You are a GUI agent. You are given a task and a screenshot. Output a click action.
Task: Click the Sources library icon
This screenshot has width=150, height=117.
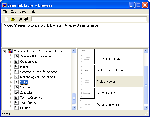[x=16, y=87]
